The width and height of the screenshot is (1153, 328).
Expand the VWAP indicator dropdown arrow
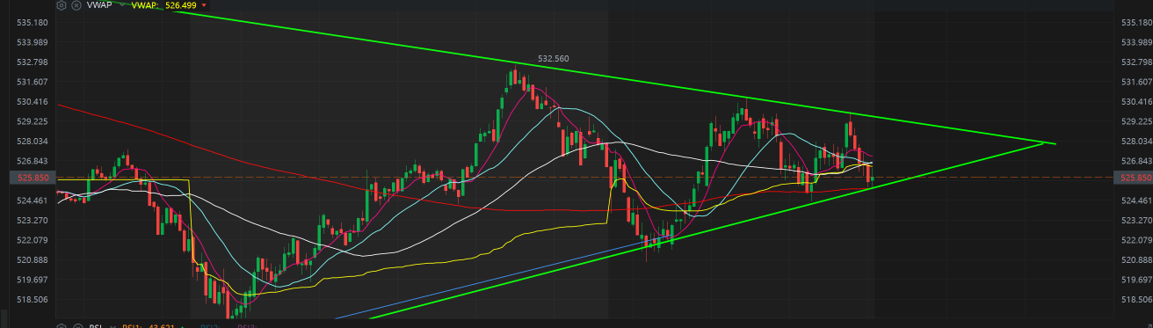[121, 4]
